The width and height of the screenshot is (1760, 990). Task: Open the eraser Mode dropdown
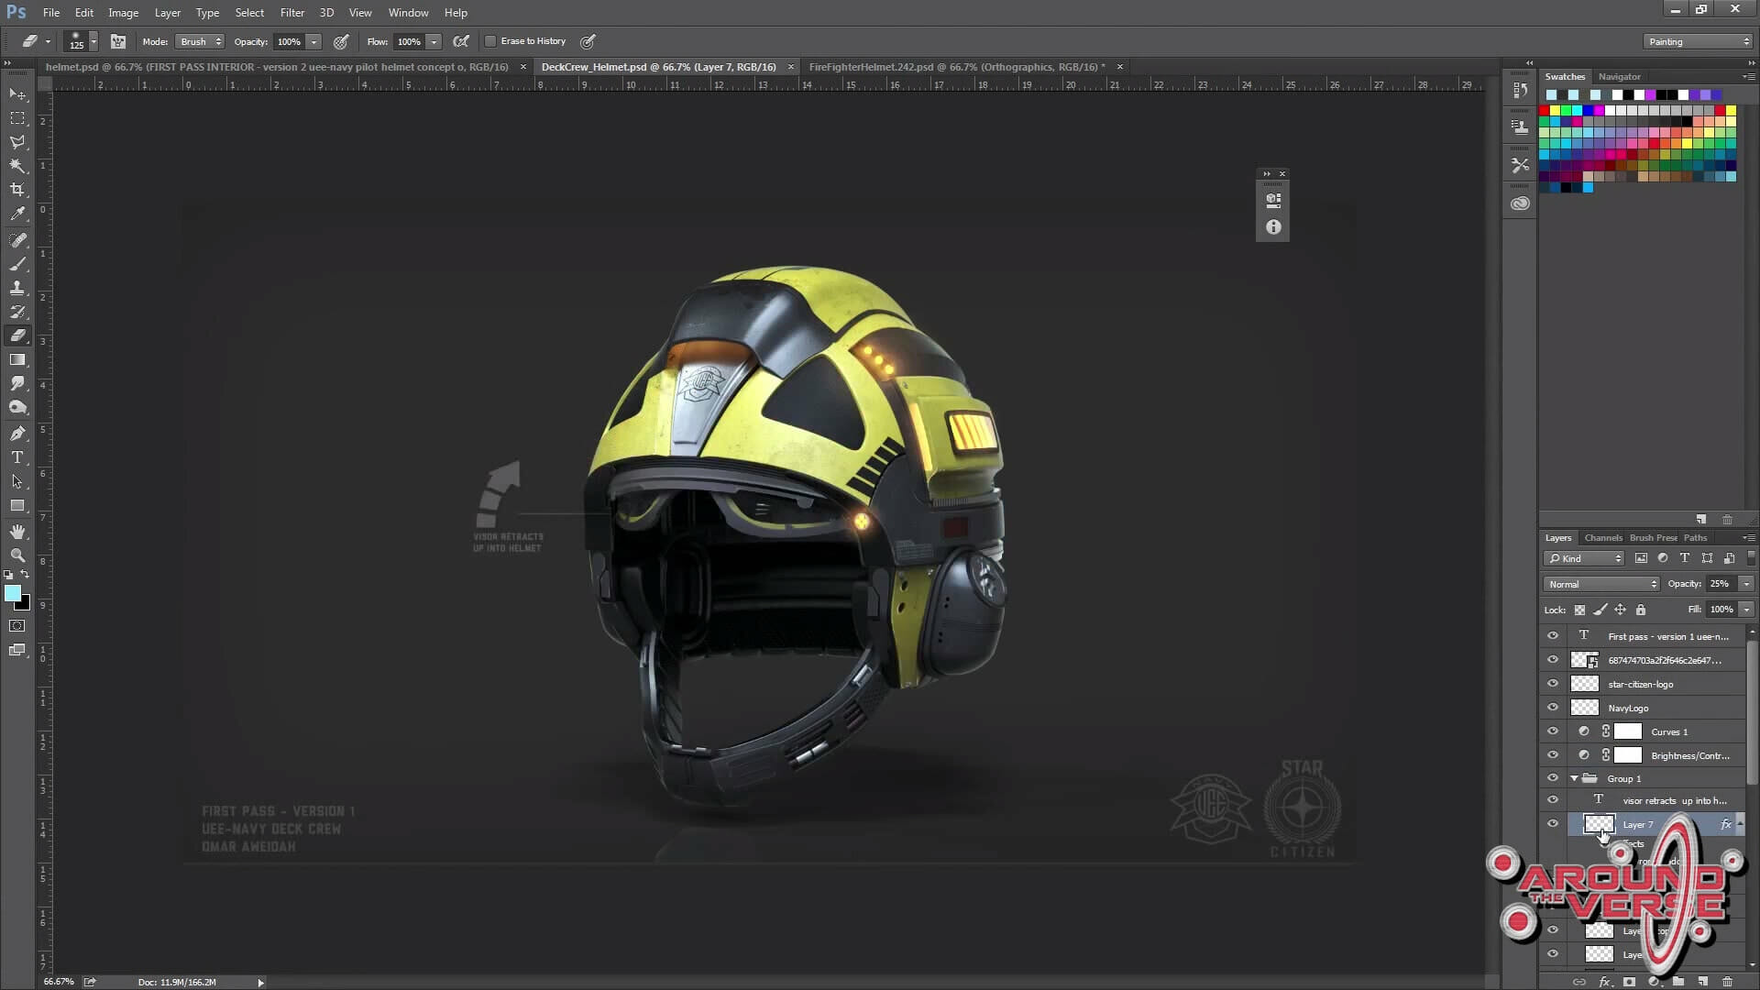(x=200, y=41)
